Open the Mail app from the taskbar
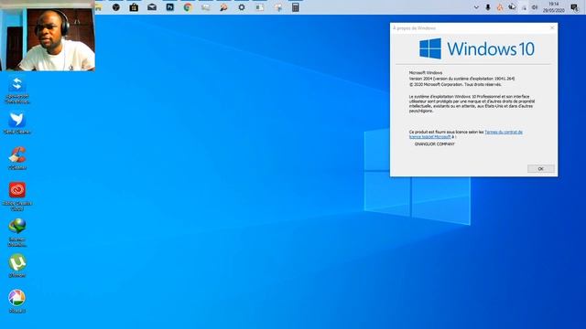The width and height of the screenshot is (586, 329). (152, 7)
